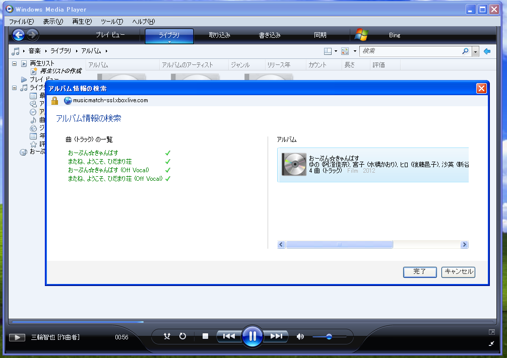Skip to the previous track
The width and height of the screenshot is (507, 358).
[x=229, y=336]
